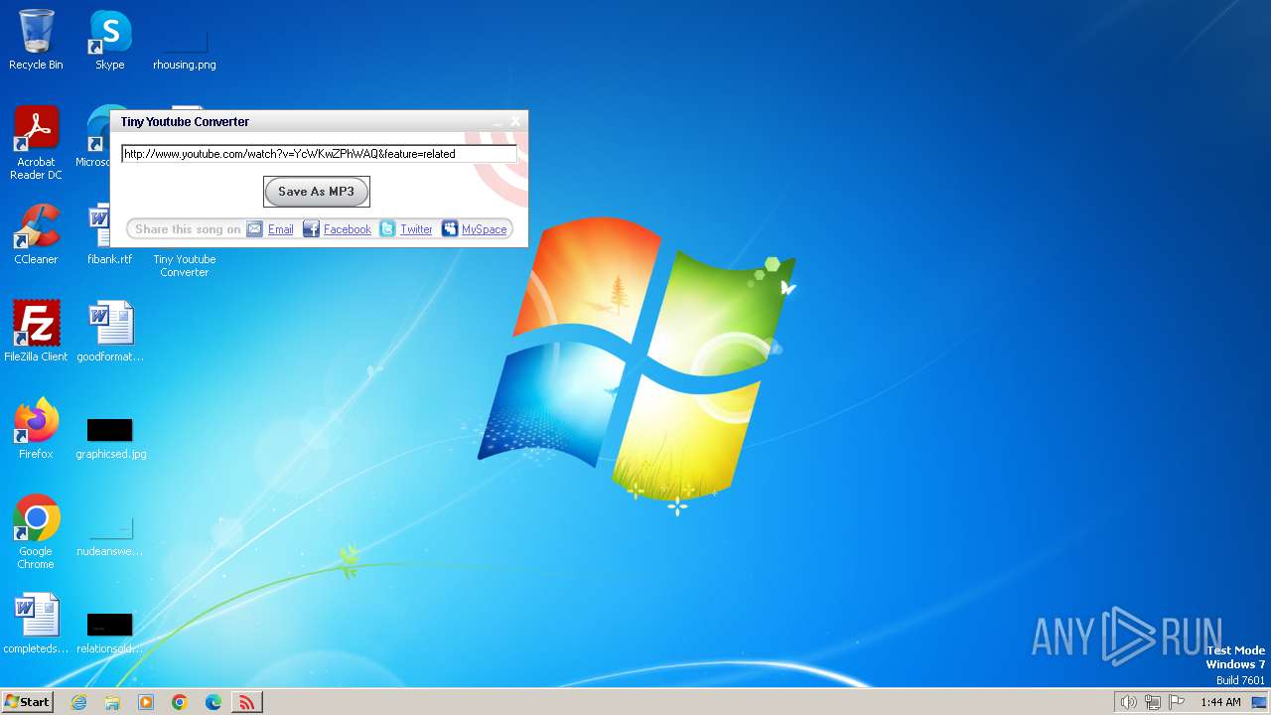Image resolution: width=1271 pixels, height=715 pixels.
Task: Close the Tiny Youtube Converter window
Action: (515, 122)
